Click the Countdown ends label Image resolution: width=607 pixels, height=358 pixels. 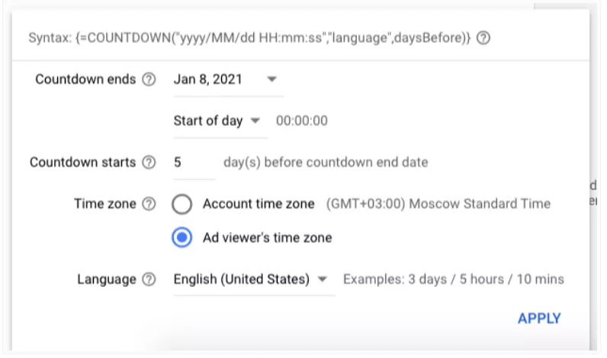tap(85, 79)
